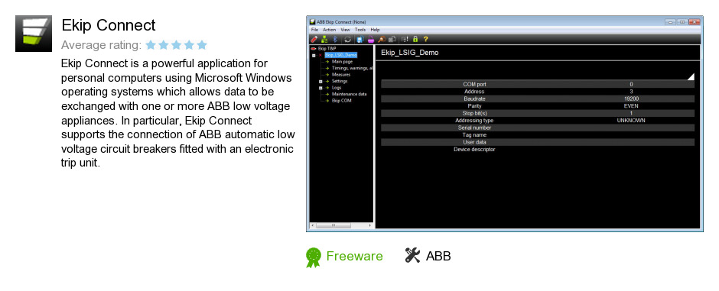Screen dimensions: 719x291
Task: Click the green padlock toolbar icon
Action: coord(415,40)
